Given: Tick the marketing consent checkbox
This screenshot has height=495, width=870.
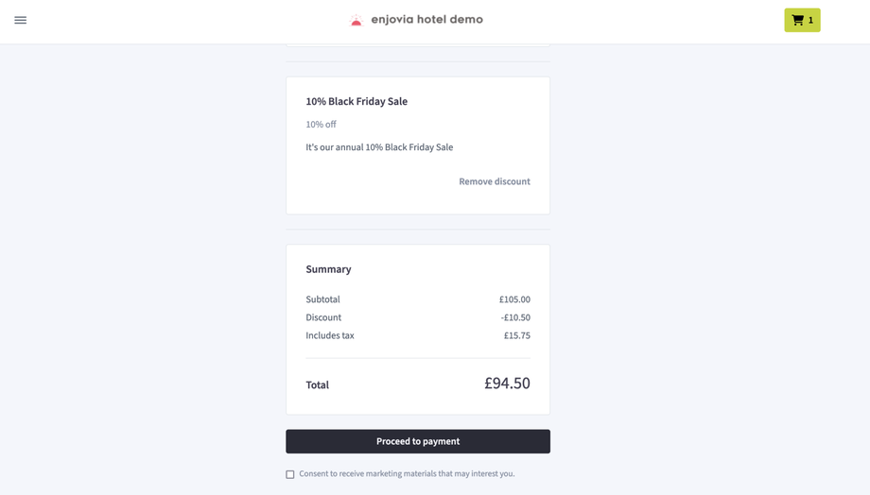Looking at the screenshot, I should pyautogui.click(x=290, y=474).
